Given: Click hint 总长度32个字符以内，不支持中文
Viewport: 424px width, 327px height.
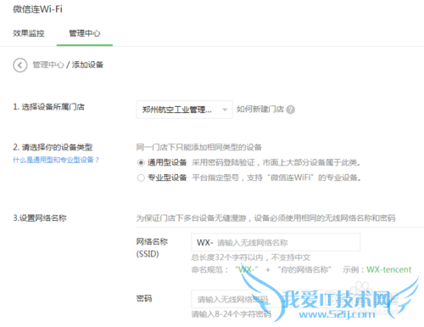Looking at the screenshot, I should point(251,257).
